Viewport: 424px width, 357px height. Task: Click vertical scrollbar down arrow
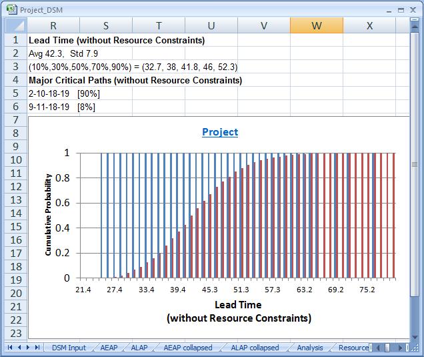click(x=415, y=337)
